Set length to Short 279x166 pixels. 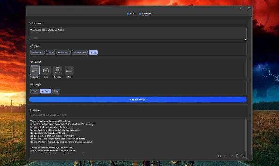(x=34, y=91)
